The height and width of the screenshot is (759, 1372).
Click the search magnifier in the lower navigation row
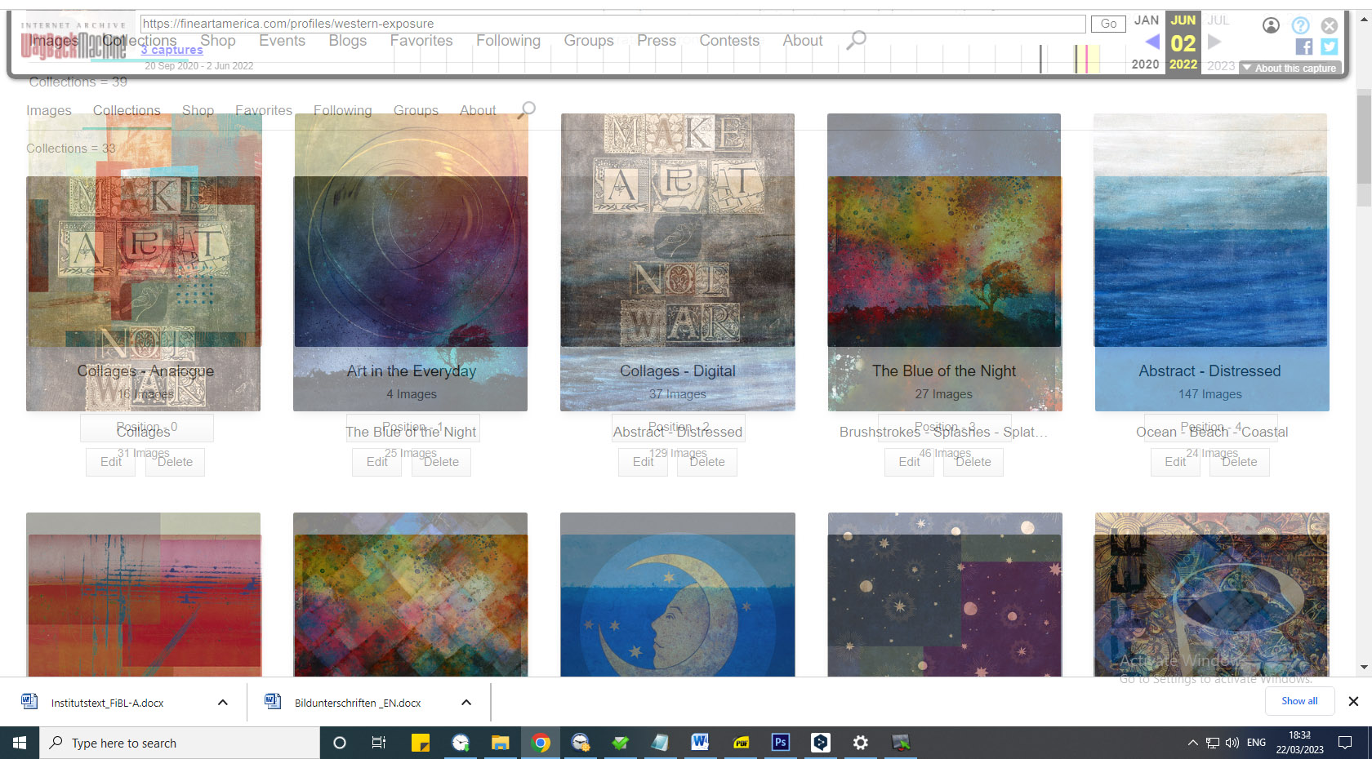[527, 110]
